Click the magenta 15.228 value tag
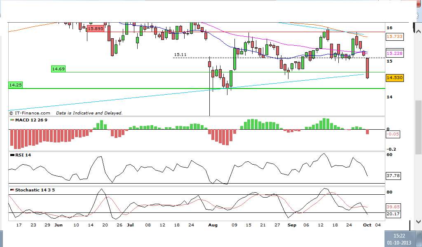 (394, 53)
